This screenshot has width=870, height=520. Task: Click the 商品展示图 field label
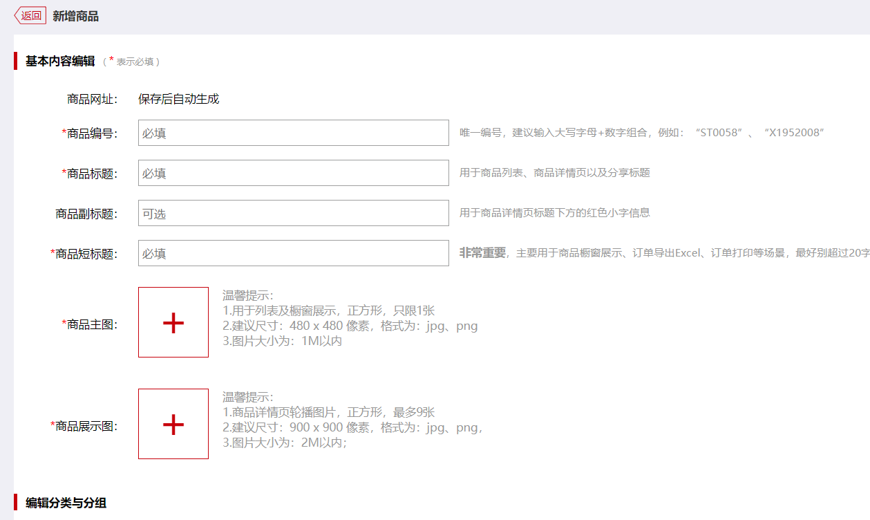tap(86, 426)
